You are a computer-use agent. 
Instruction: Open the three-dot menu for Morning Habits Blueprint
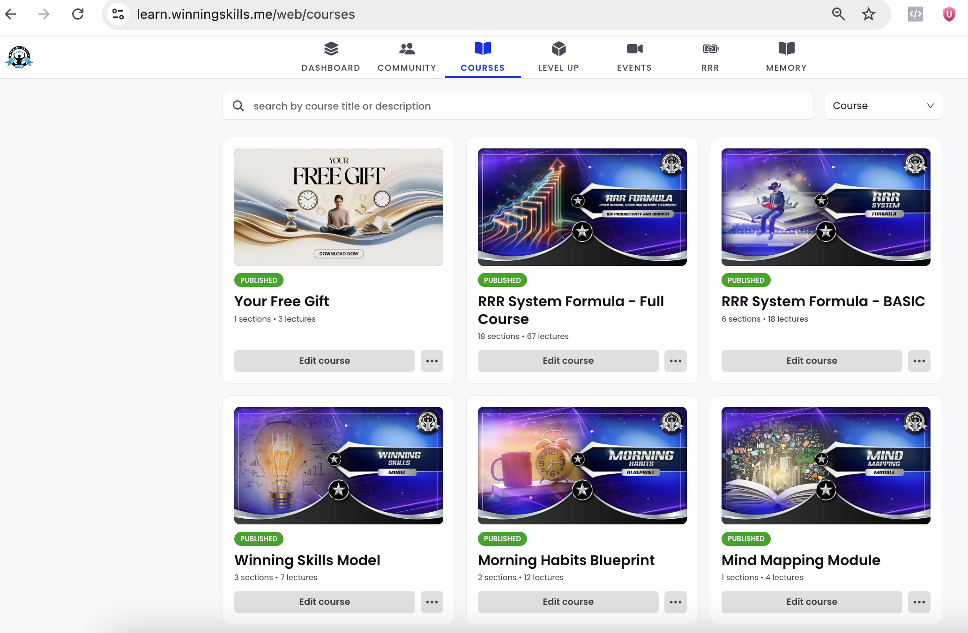click(675, 602)
